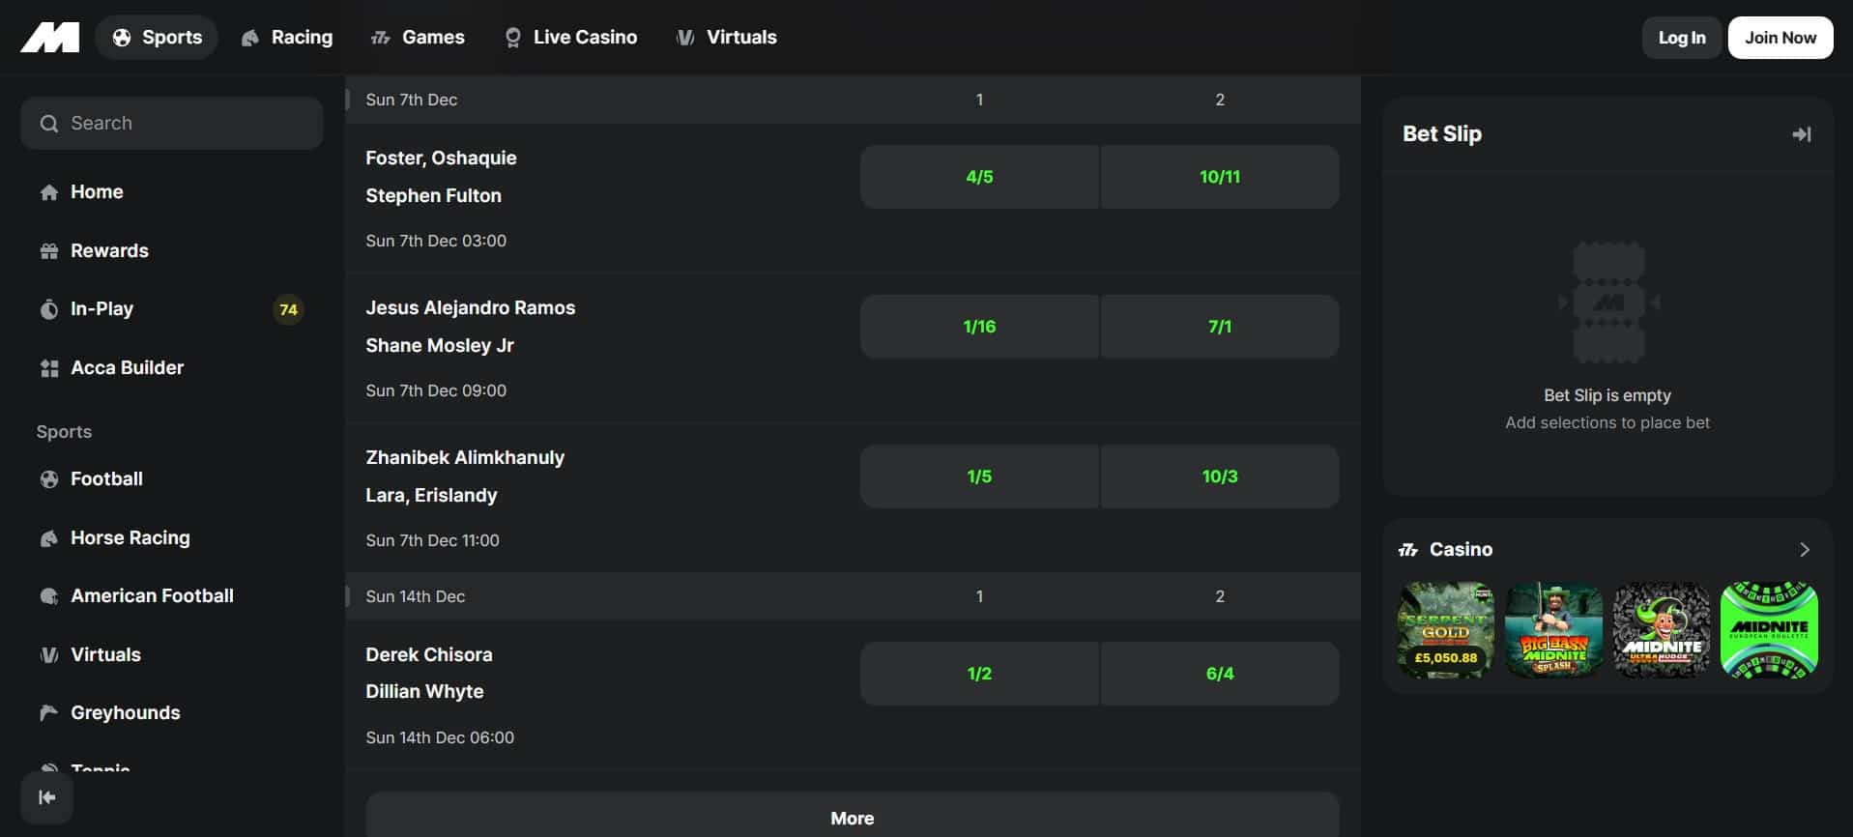Open Big Bass Midnite Splash game
The width and height of the screenshot is (1853, 837).
1553,630
